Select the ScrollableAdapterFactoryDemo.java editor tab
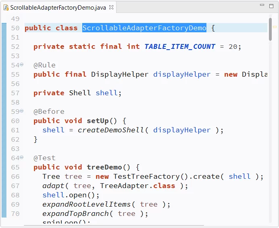The image size is (279, 228). click(58, 8)
